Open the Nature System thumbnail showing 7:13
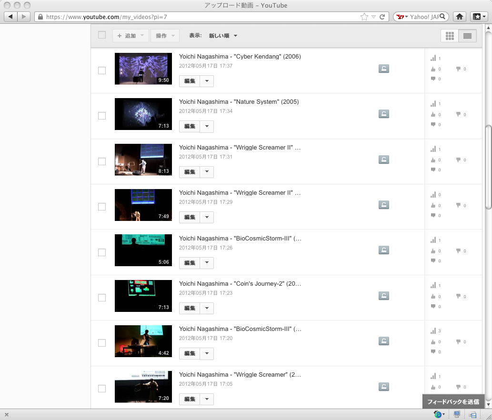 point(143,114)
